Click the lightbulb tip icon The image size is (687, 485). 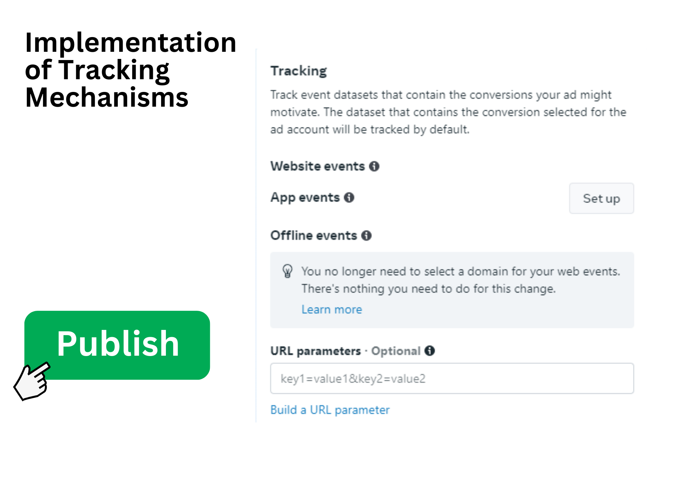(x=288, y=271)
